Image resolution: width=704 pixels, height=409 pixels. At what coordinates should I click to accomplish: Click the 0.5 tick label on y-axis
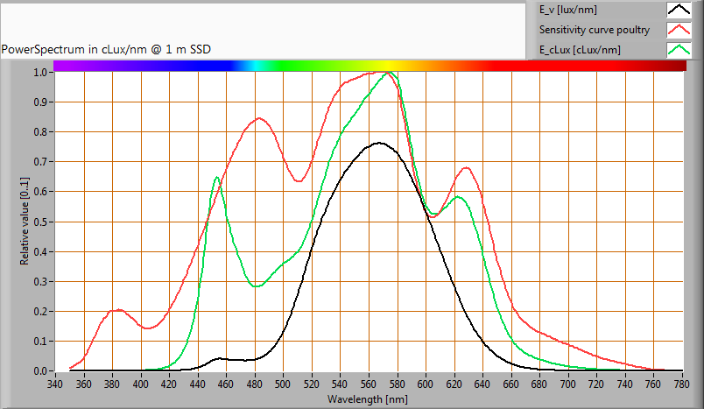(x=40, y=222)
